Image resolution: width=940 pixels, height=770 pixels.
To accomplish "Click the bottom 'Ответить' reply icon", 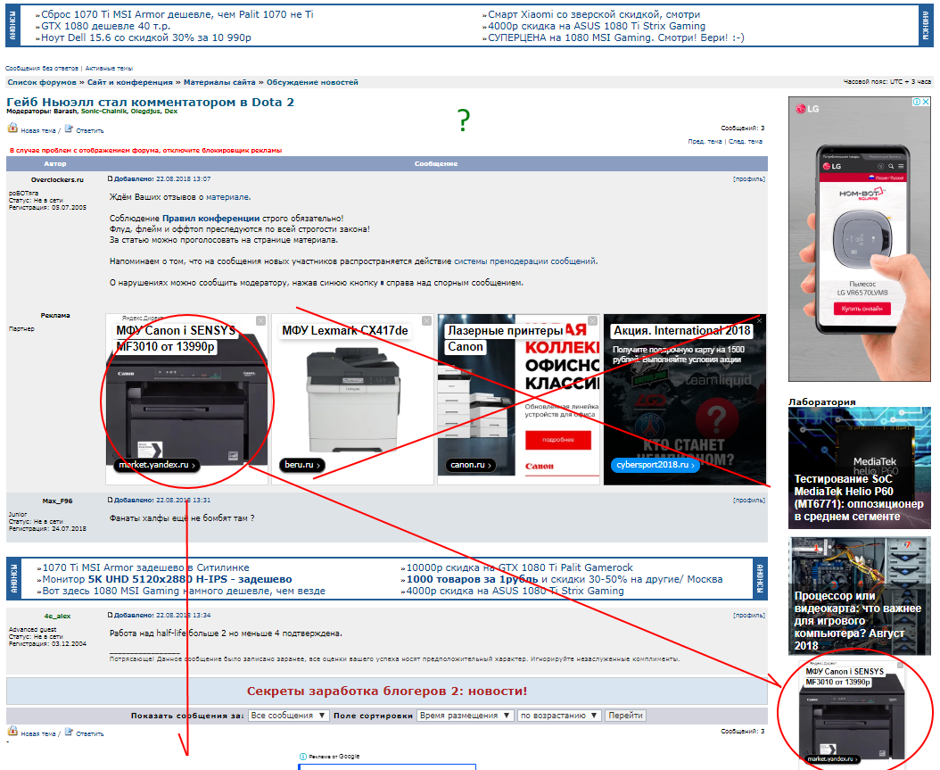I will 69,732.
